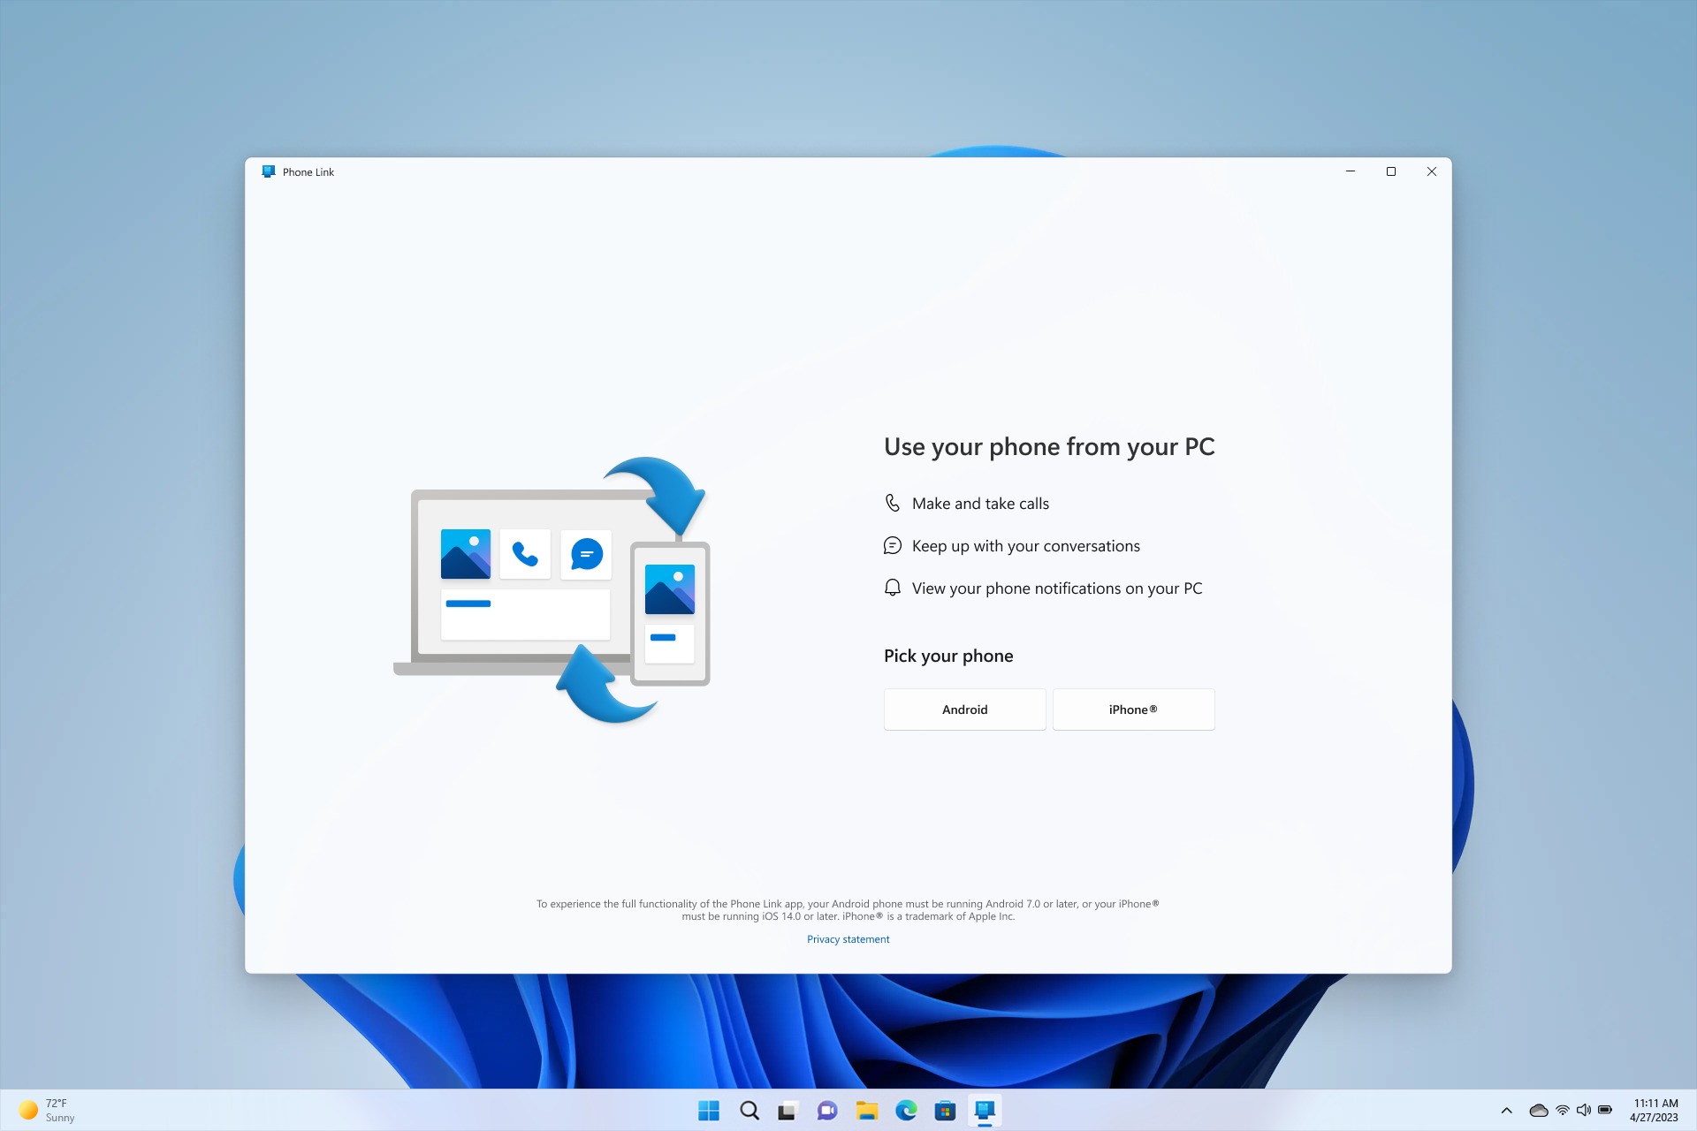Click the Phone Link app icon
1697x1131 pixels.
tap(985, 1110)
